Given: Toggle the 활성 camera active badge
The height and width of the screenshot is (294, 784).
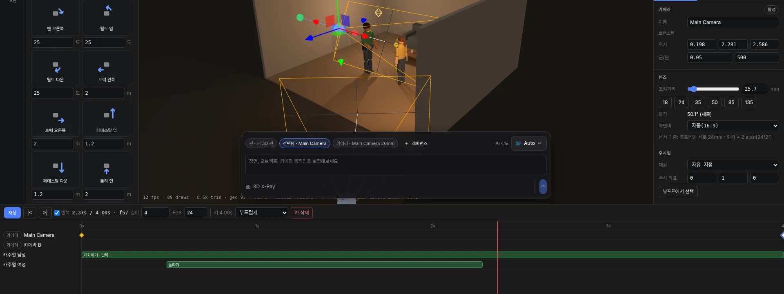Looking at the screenshot, I should (x=771, y=9).
